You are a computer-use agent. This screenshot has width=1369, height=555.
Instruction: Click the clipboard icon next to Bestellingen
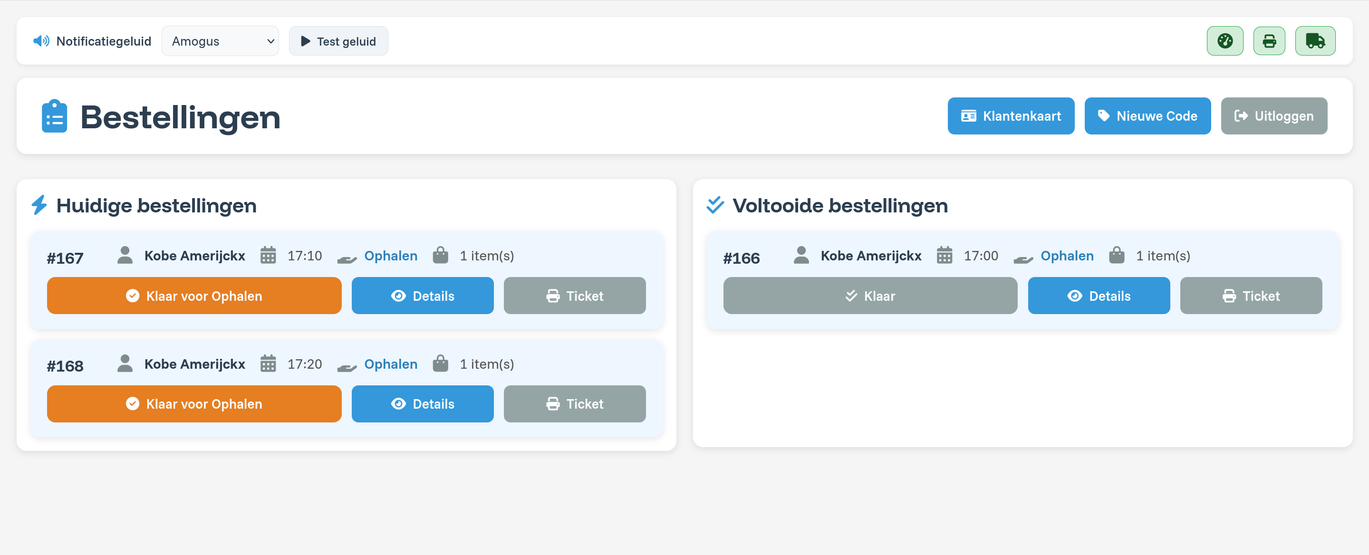click(x=55, y=116)
